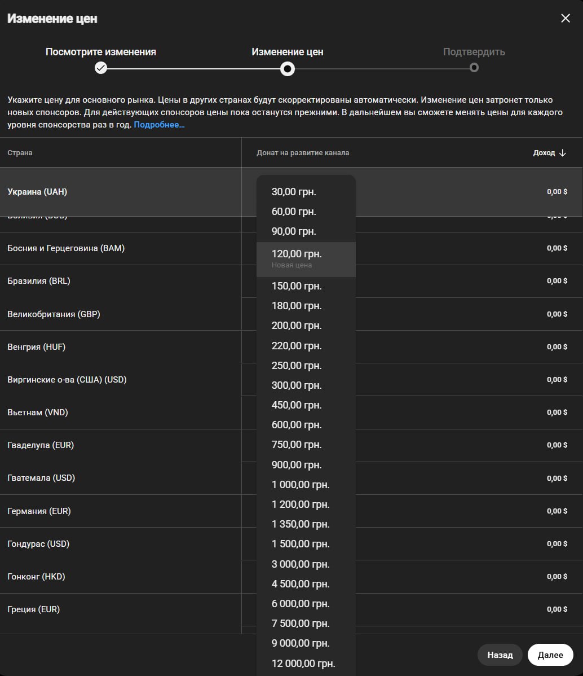Click the Подтвердить step label

[474, 52]
